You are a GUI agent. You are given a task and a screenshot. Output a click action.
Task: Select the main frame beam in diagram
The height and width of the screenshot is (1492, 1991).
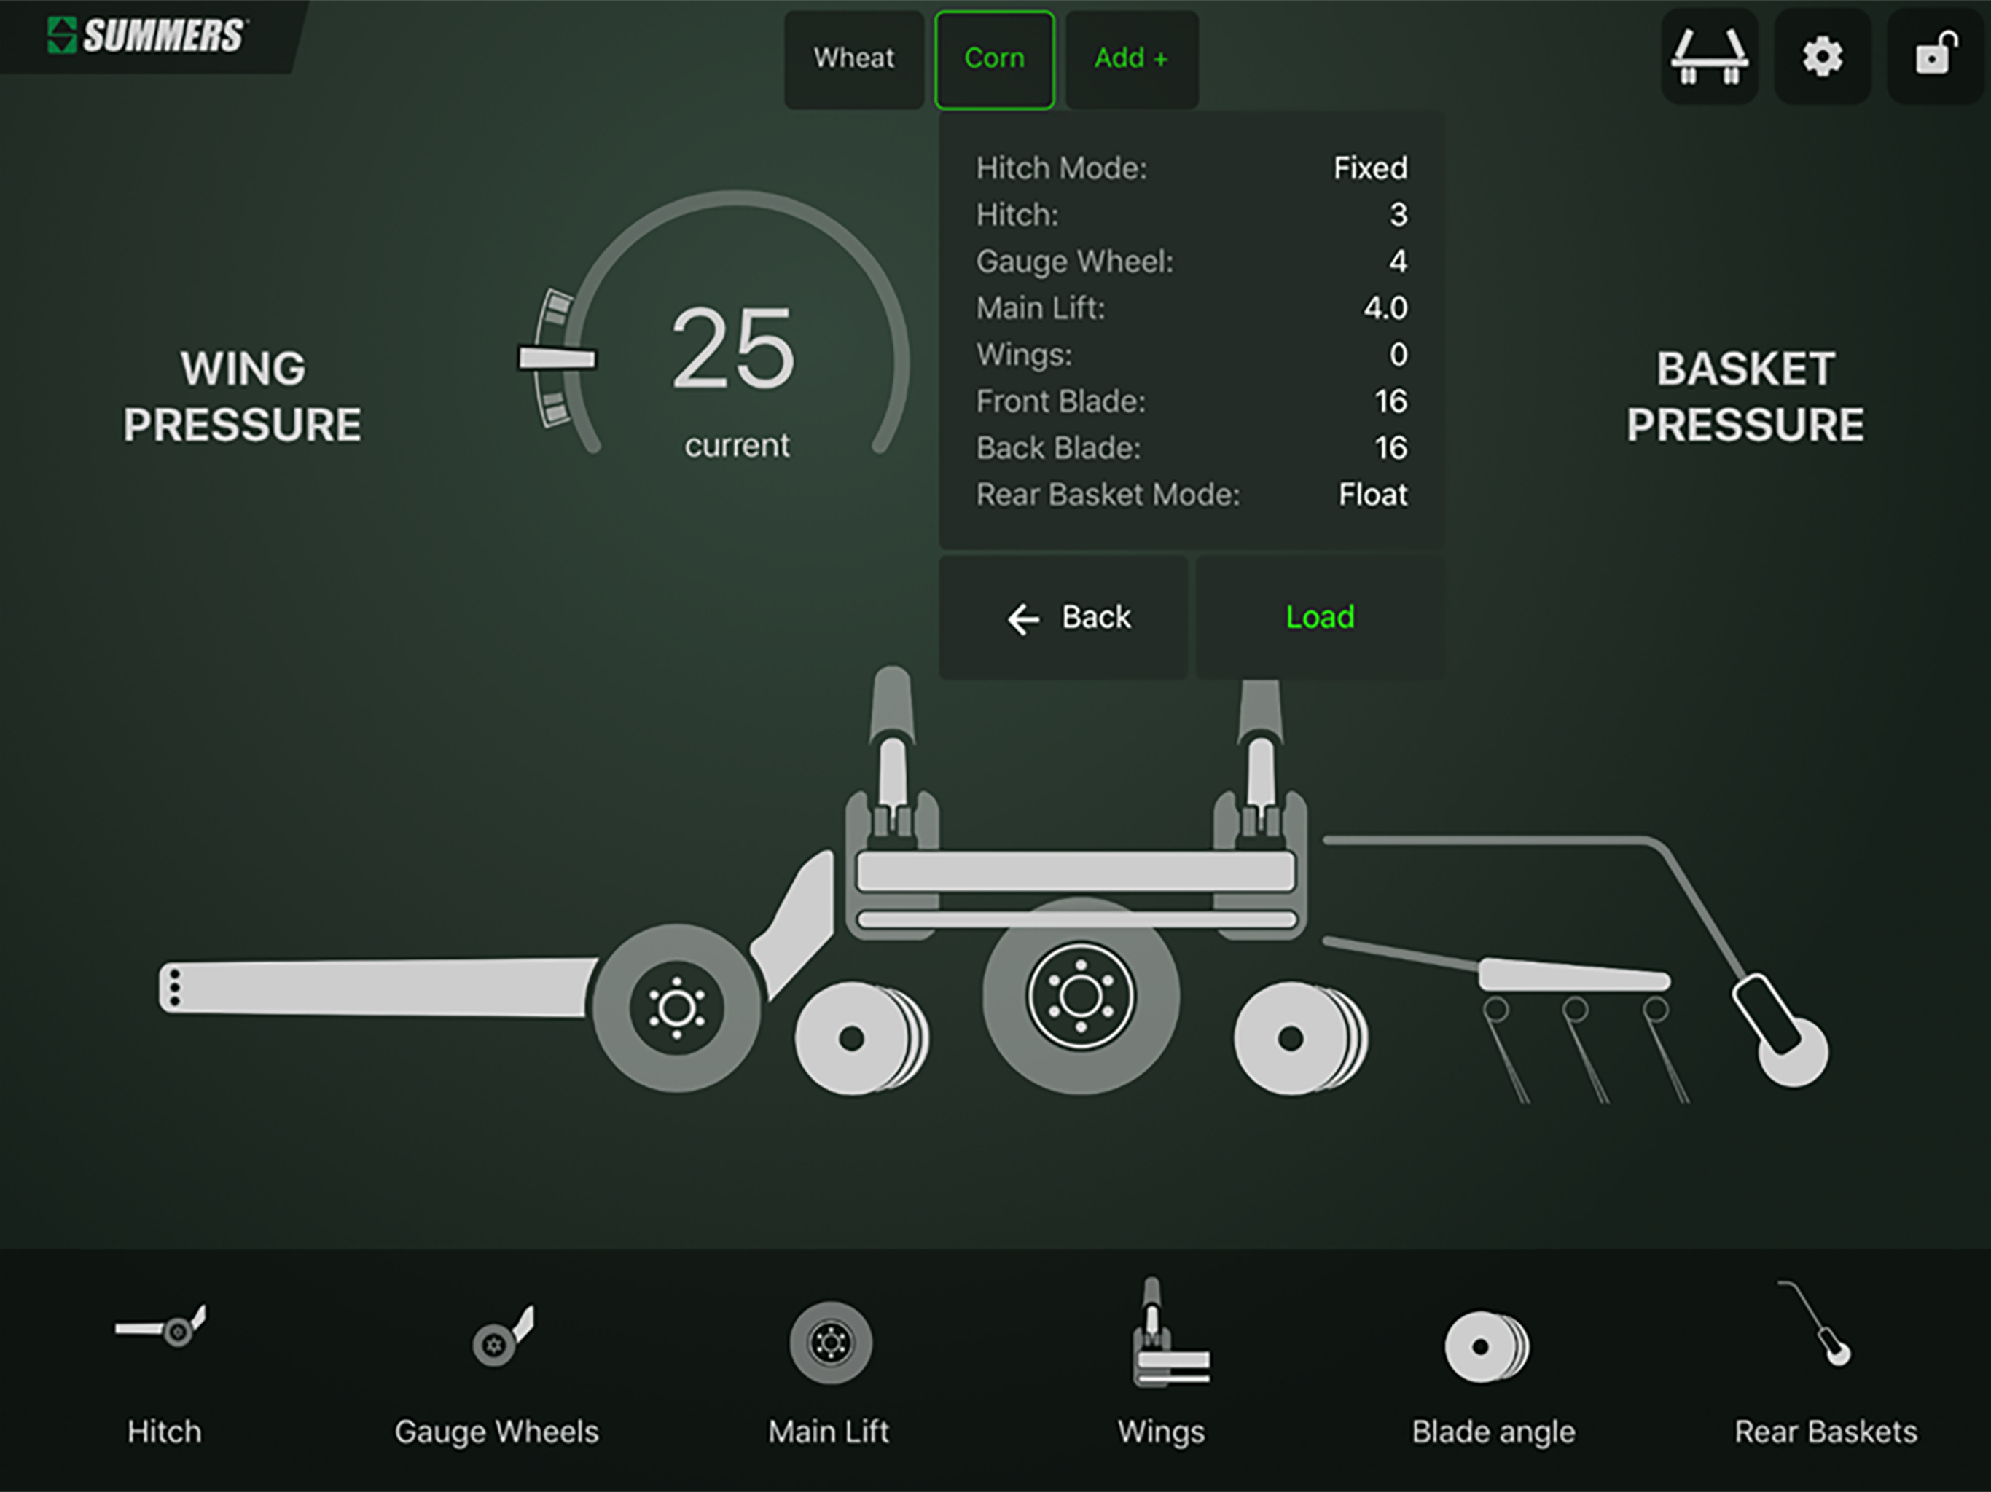coord(1076,871)
